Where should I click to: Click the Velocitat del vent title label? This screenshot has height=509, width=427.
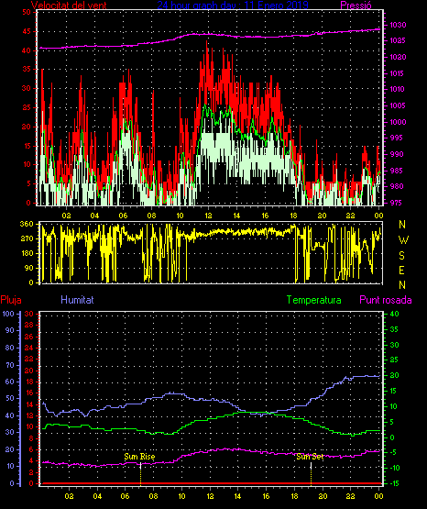click(69, 5)
